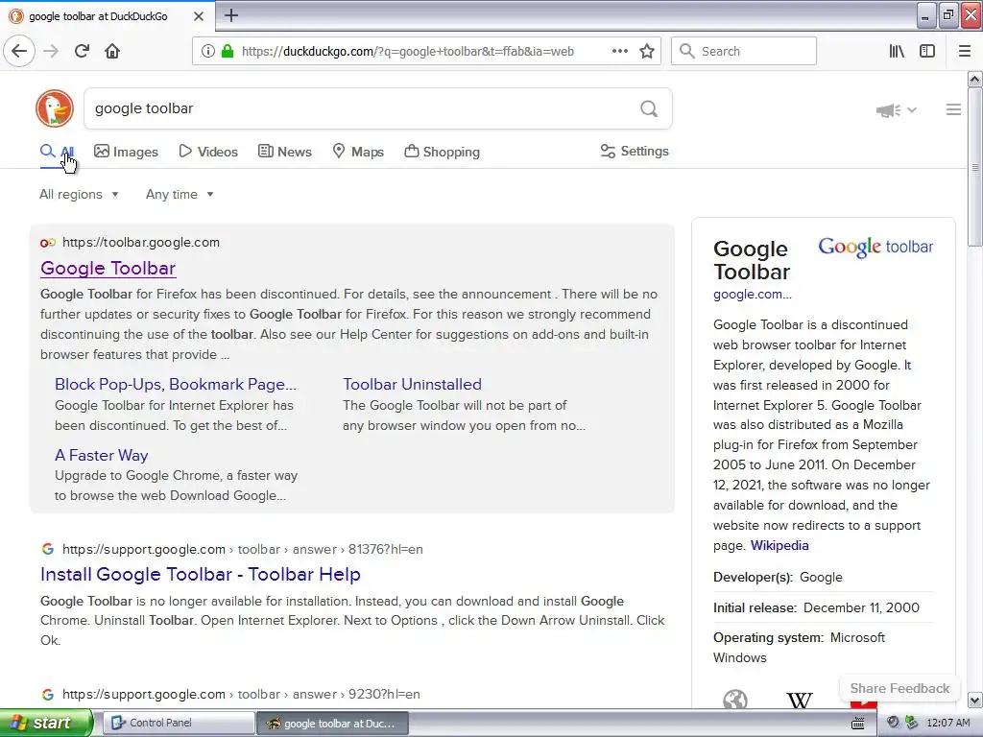Expand the All regions filter
Screen dimensions: 983x737
(79, 194)
